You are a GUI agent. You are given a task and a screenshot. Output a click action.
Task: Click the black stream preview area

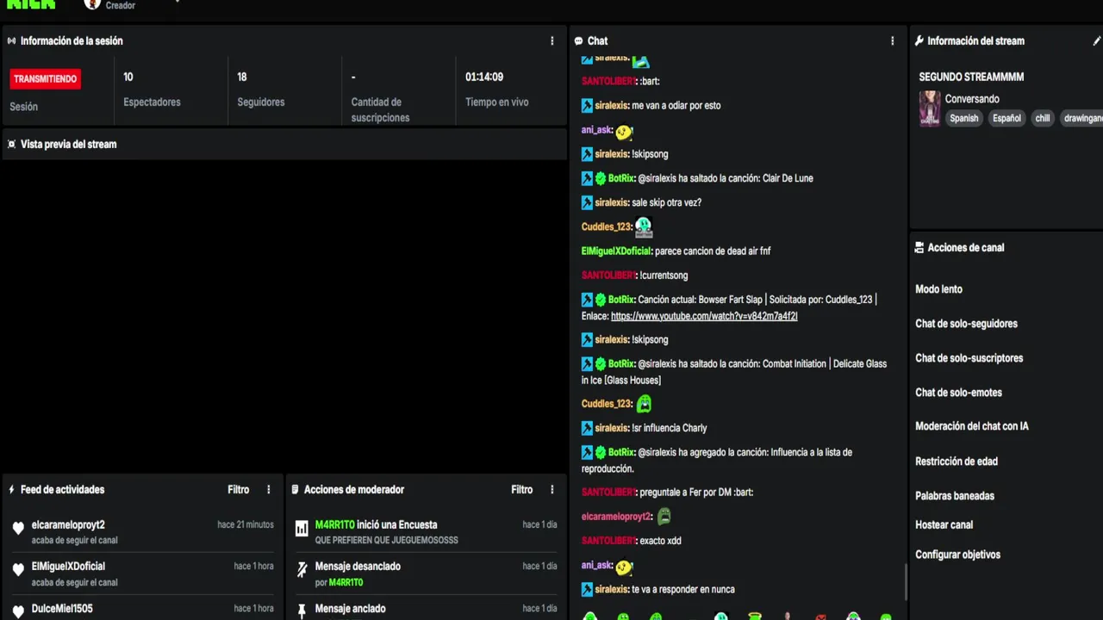point(284,315)
